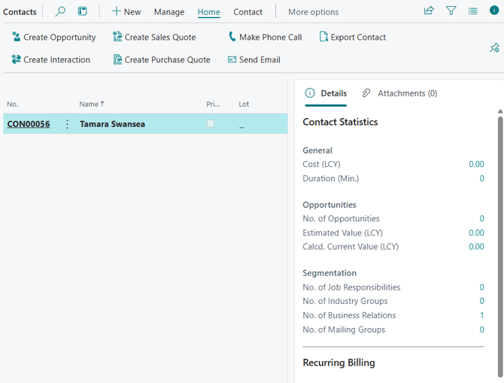Click Make Phone Call action
The image size is (504, 383).
click(x=265, y=37)
